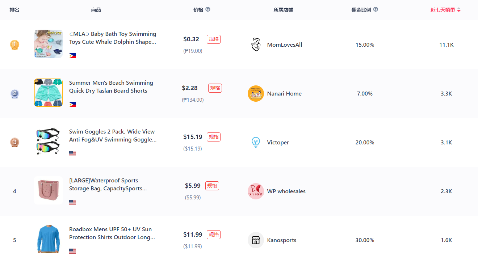Click the Nanari Home store logo
Image resolution: width=478 pixels, height=262 pixels.
click(x=256, y=94)
